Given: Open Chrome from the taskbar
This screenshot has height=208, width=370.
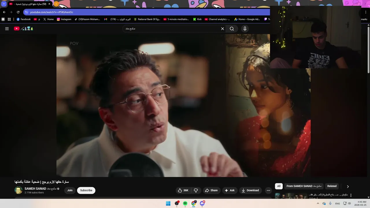Looking at the screenshot, I should pos(194,204).
